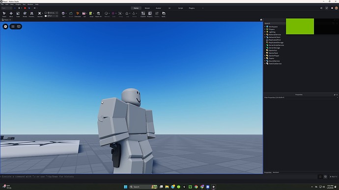339x190 pixels.
Task: Switch to the Assistant bottom tab
Action: coord(276,172)
